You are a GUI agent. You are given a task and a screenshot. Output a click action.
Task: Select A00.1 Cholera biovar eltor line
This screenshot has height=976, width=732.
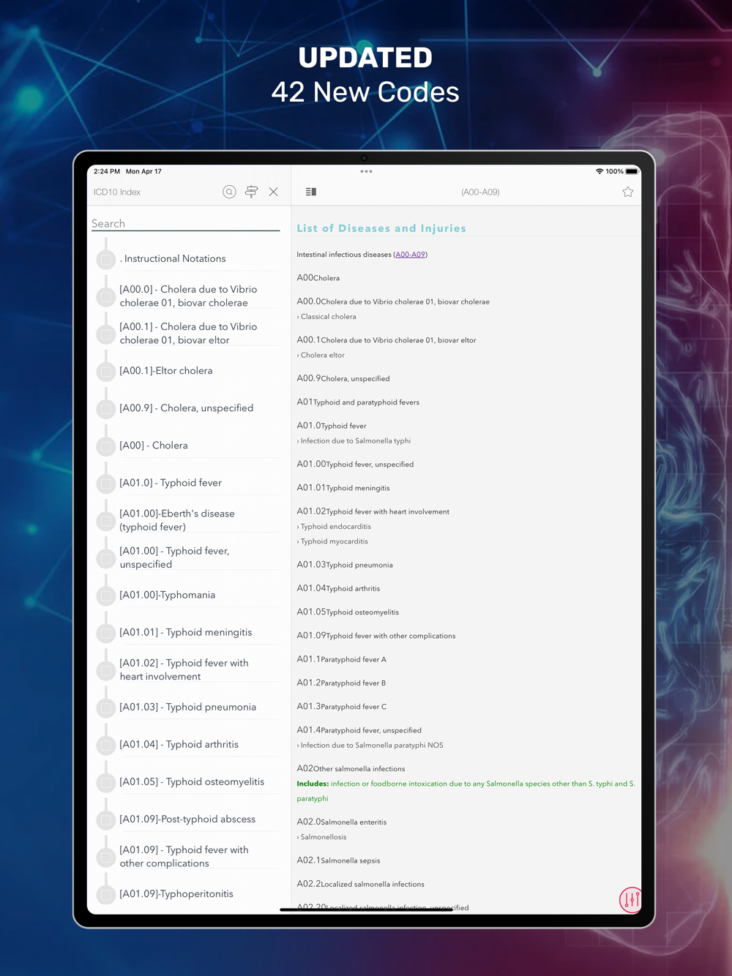pyautogui.click(x=386, y=340)
